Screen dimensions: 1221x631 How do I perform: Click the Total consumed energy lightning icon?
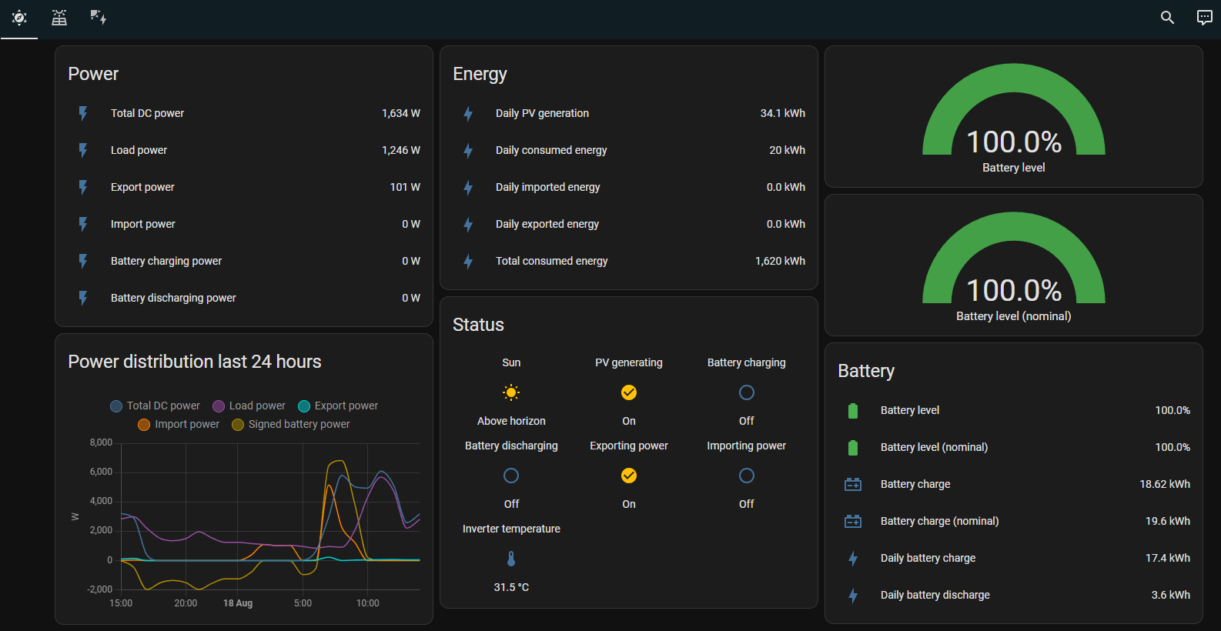click(x=468, y=262)
